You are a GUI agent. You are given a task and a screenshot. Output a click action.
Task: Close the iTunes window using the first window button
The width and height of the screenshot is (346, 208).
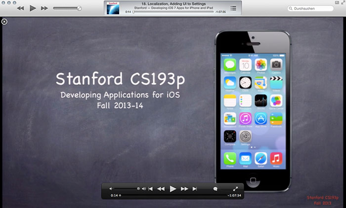(x=3, y=2)
